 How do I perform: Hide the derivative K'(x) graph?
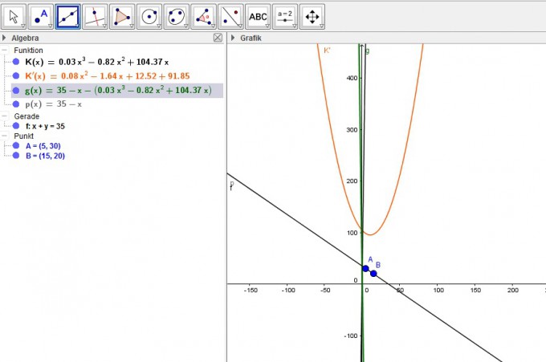16,76
